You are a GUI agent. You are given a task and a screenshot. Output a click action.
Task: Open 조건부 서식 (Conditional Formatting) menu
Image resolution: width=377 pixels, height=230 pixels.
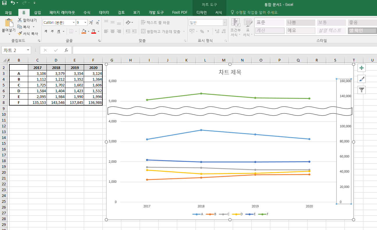tap(235, 28)
